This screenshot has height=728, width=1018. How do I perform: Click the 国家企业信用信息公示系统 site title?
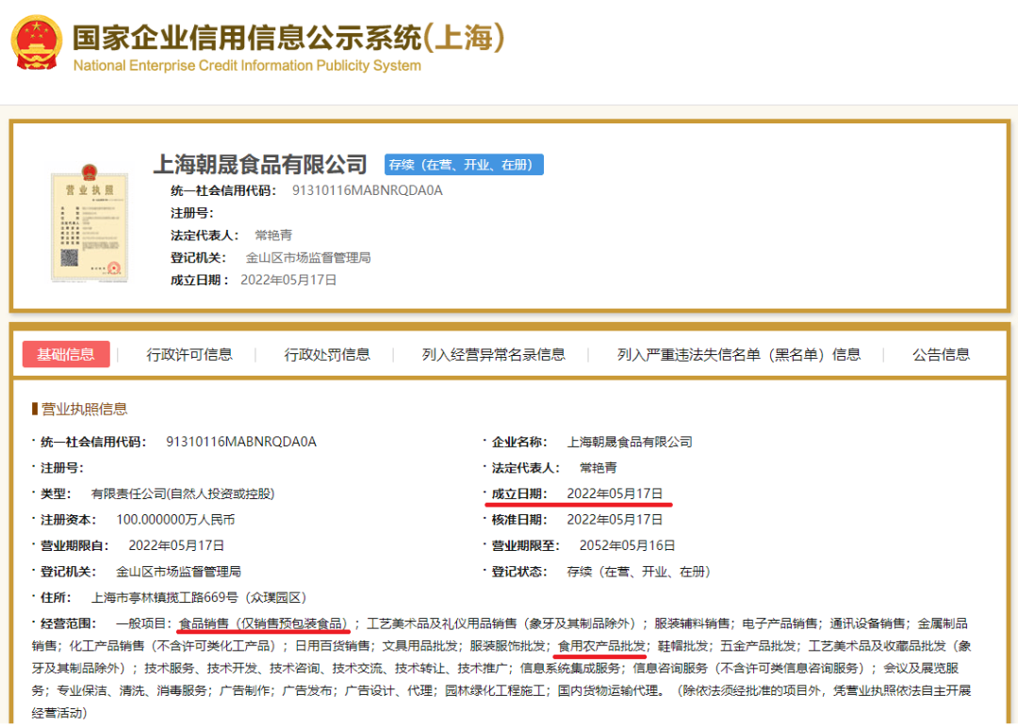(x=288, y=38)
